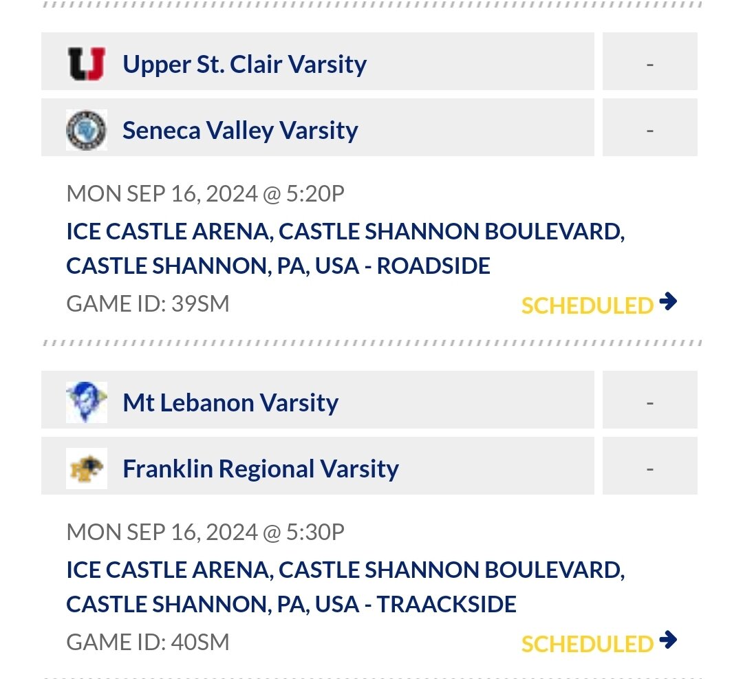
Task: Open Seneca Valley Varsity team link
Action: [240, 130]
